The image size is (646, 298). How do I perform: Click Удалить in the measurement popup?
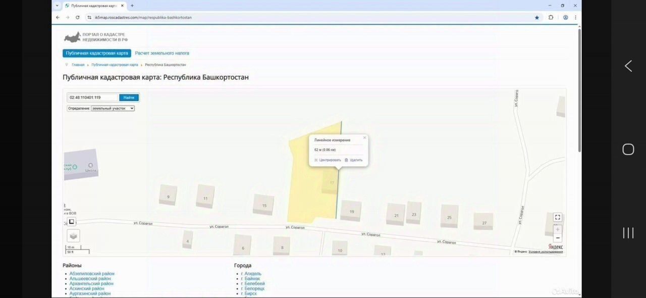coord(353,160)
